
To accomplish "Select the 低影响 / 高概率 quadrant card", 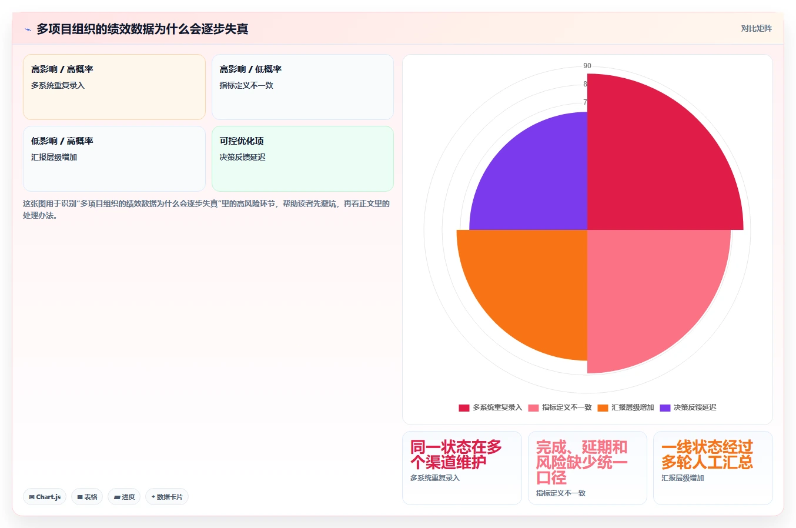I will pyautogui.click(x=114, y=159).
